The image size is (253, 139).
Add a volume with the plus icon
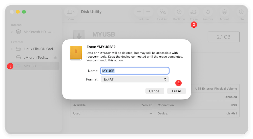[139, 12]
